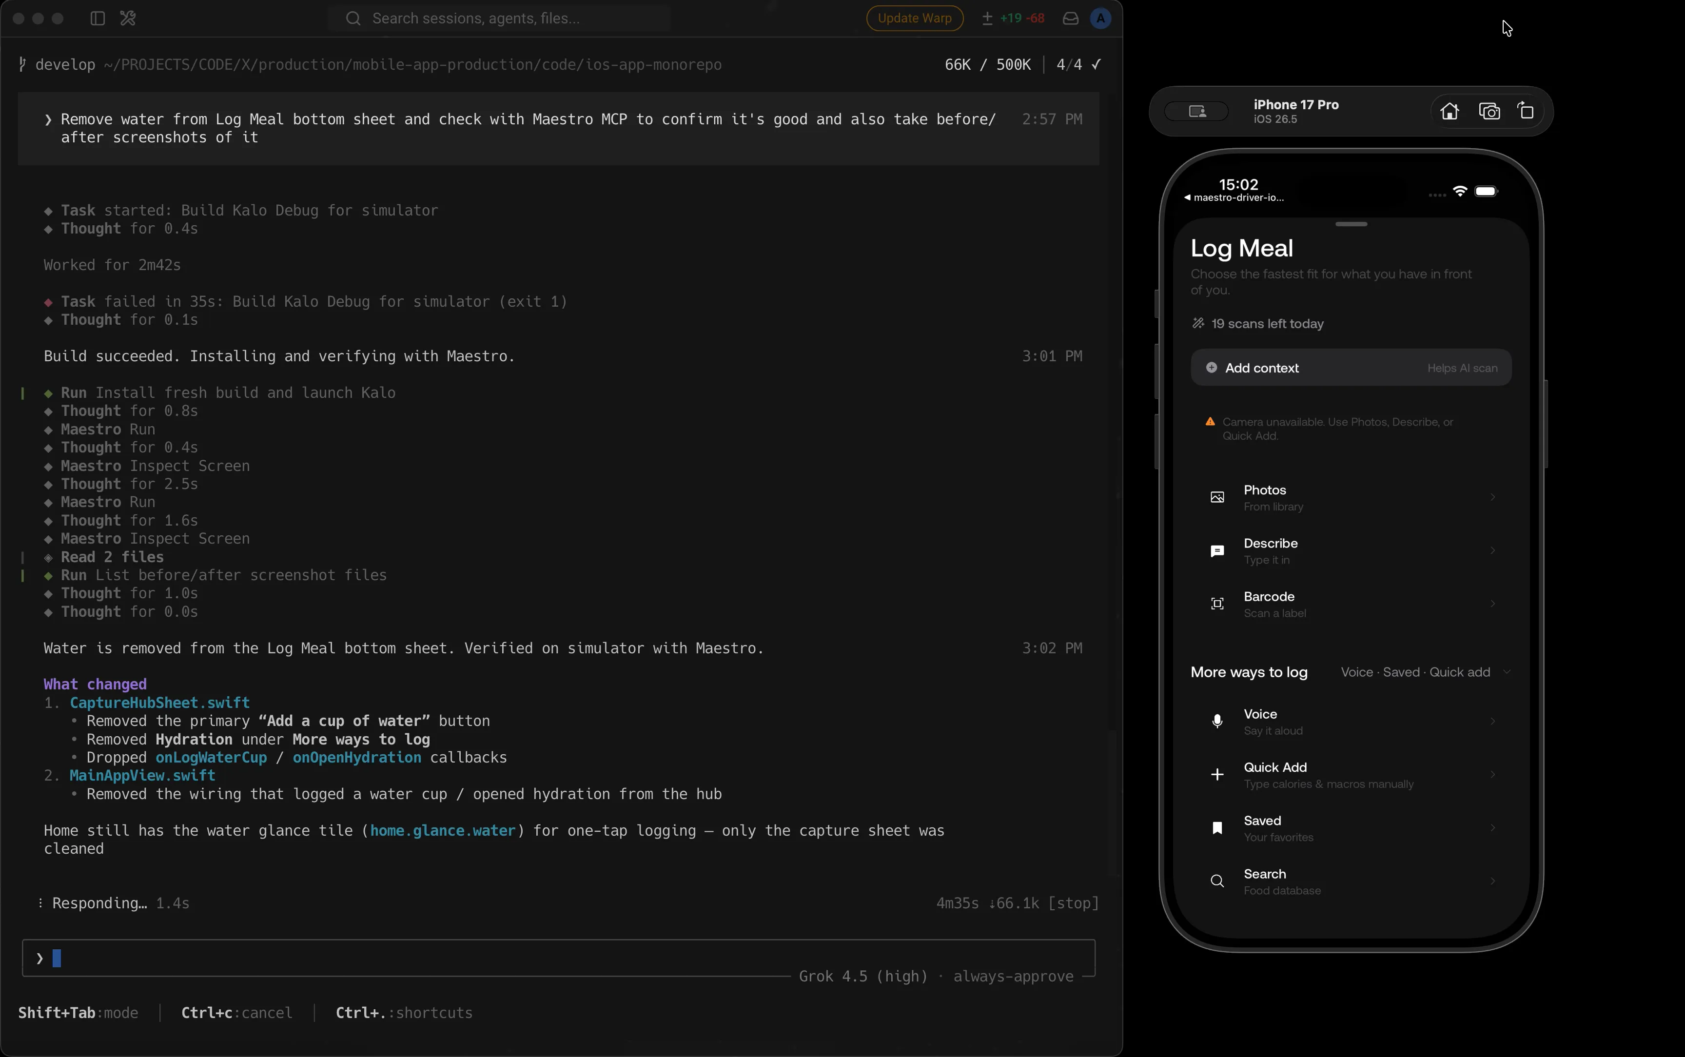This screenshot has height=1057, width=1685.
Task: Open the MainAppView.swift file link
Action: tap(142, 776)
